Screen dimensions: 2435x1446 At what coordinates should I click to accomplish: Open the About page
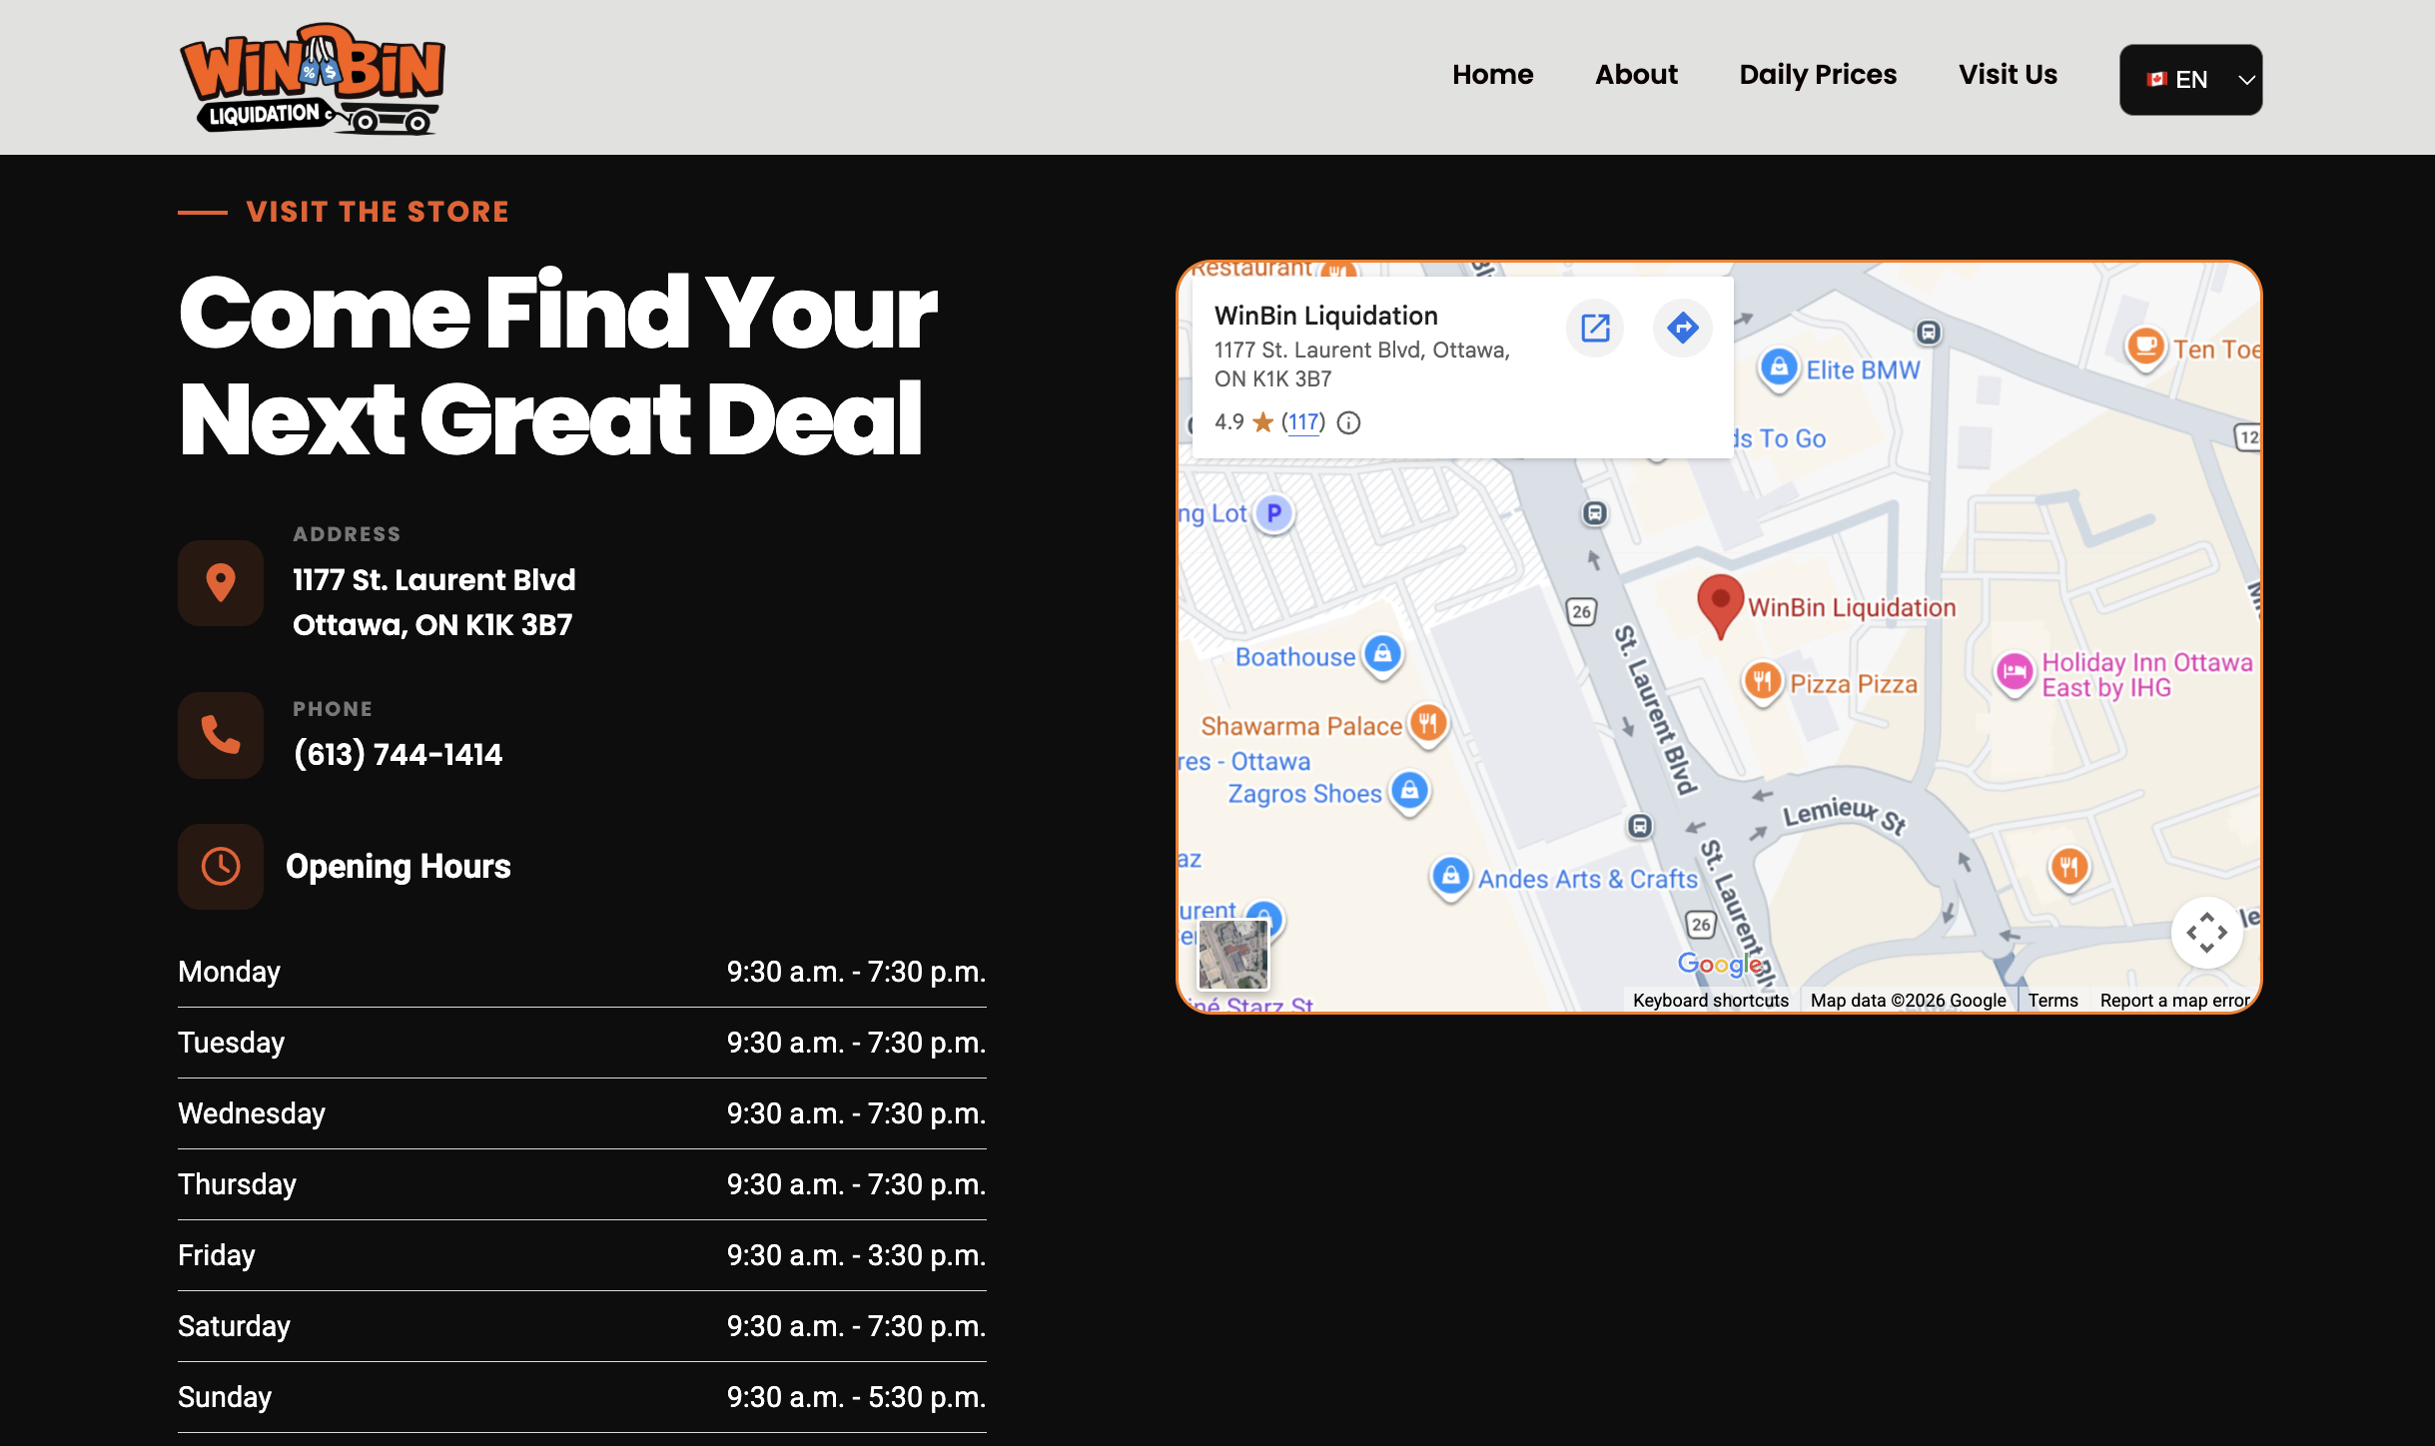point(1636,75)
